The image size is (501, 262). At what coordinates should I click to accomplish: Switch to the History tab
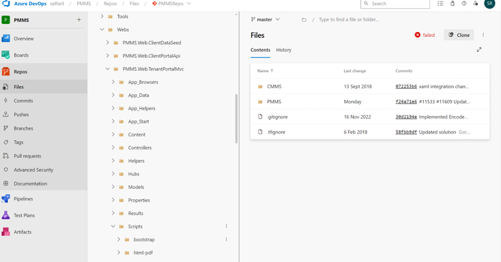pyautogui.click(x=284, y=50)
